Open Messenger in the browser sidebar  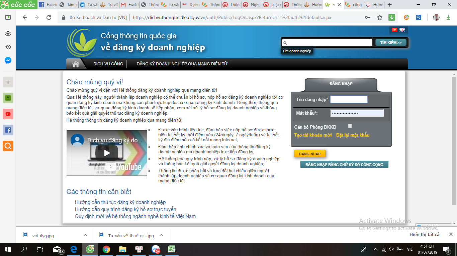coord(8,61)
